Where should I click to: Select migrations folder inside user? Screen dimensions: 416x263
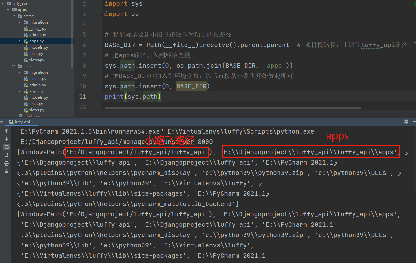pyautogui.click(x=36, y=72)
